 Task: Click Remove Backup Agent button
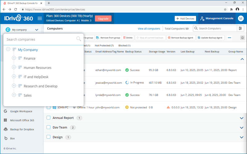pyautogui.click(x=181, y=38)
